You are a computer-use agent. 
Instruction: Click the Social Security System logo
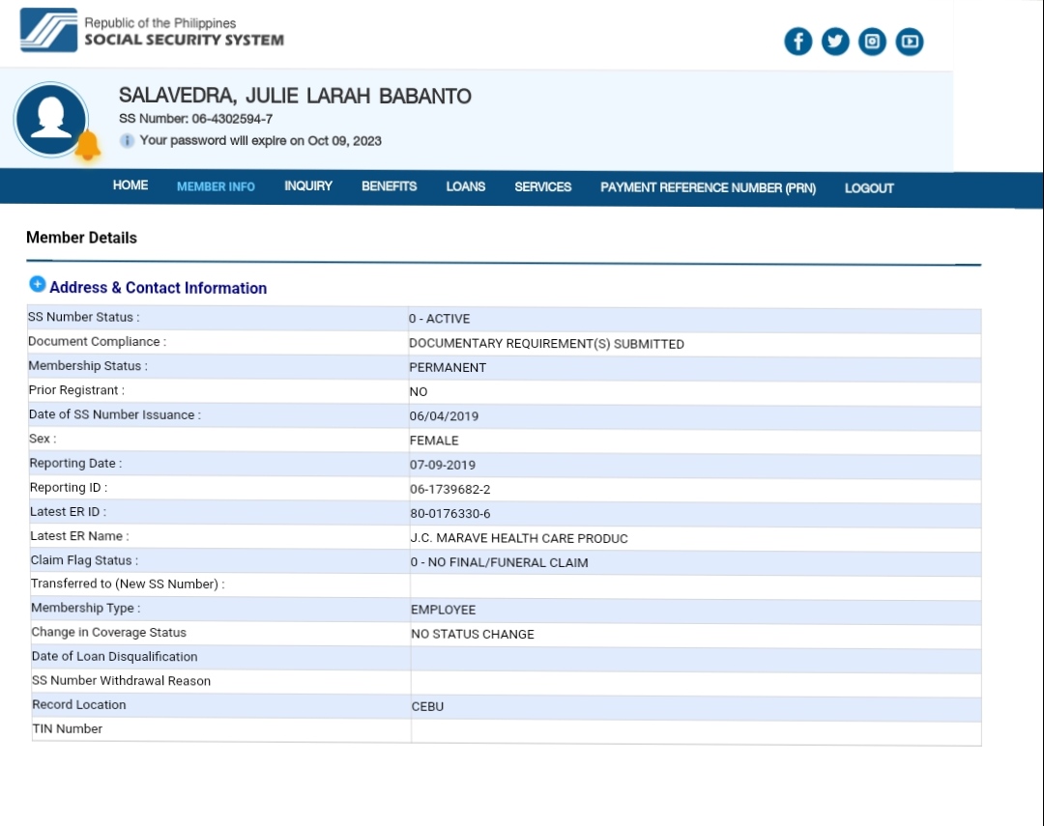(48, 31)
